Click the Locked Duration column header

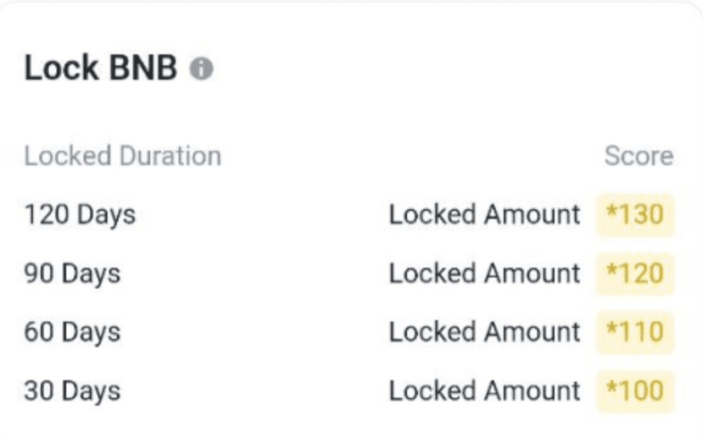coord(122,157)
